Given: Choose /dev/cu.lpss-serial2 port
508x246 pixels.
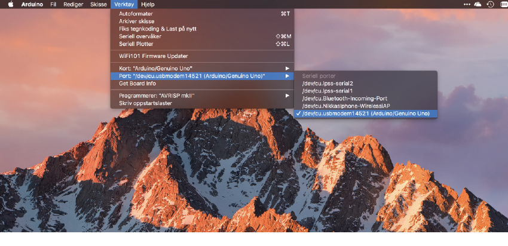Looking at the screenshot, I should tap(328, 83).
